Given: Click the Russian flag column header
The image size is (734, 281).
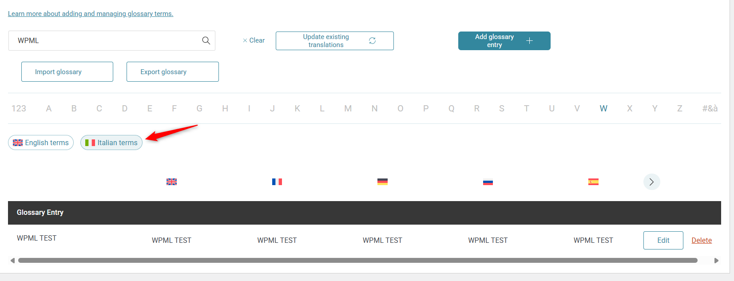Looking at the screenshot, I should point(488,182).
